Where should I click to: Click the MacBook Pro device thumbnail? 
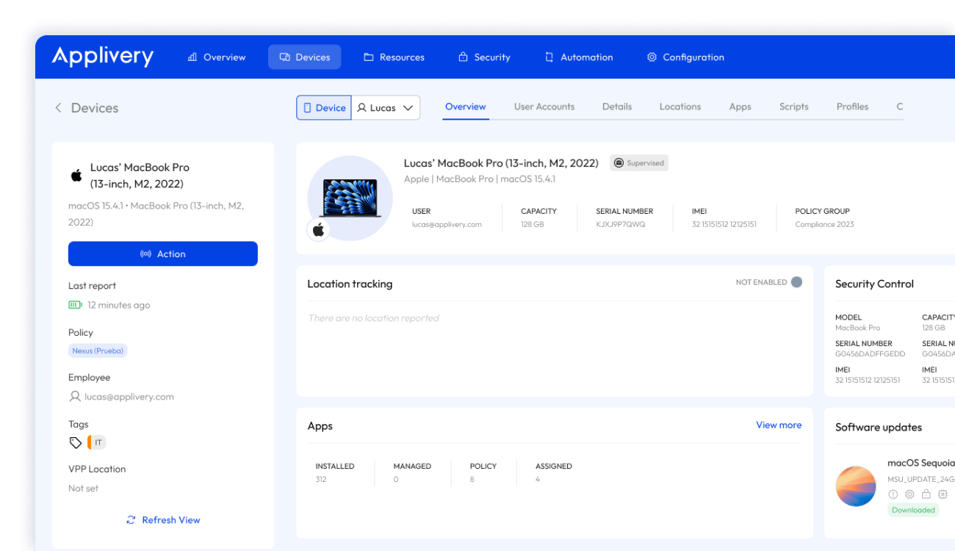coord(350,198)
